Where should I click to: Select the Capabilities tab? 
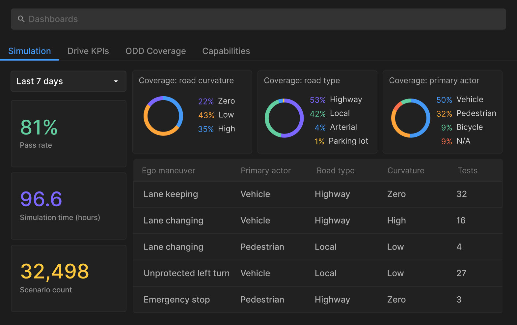pyautogui.click(x=226, y=51)
